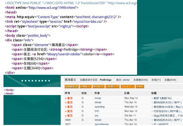Image resolution: width=183 pixels, height=126 pixels.
Task: Open post 代好友征GG（附PP哦）
Action: pos(168,111)
